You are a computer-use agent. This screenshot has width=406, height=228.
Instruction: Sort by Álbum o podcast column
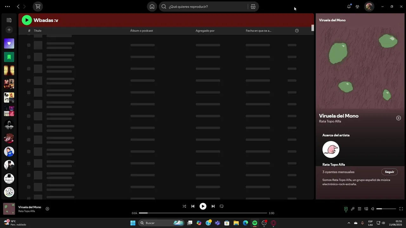tap(141, 31)
